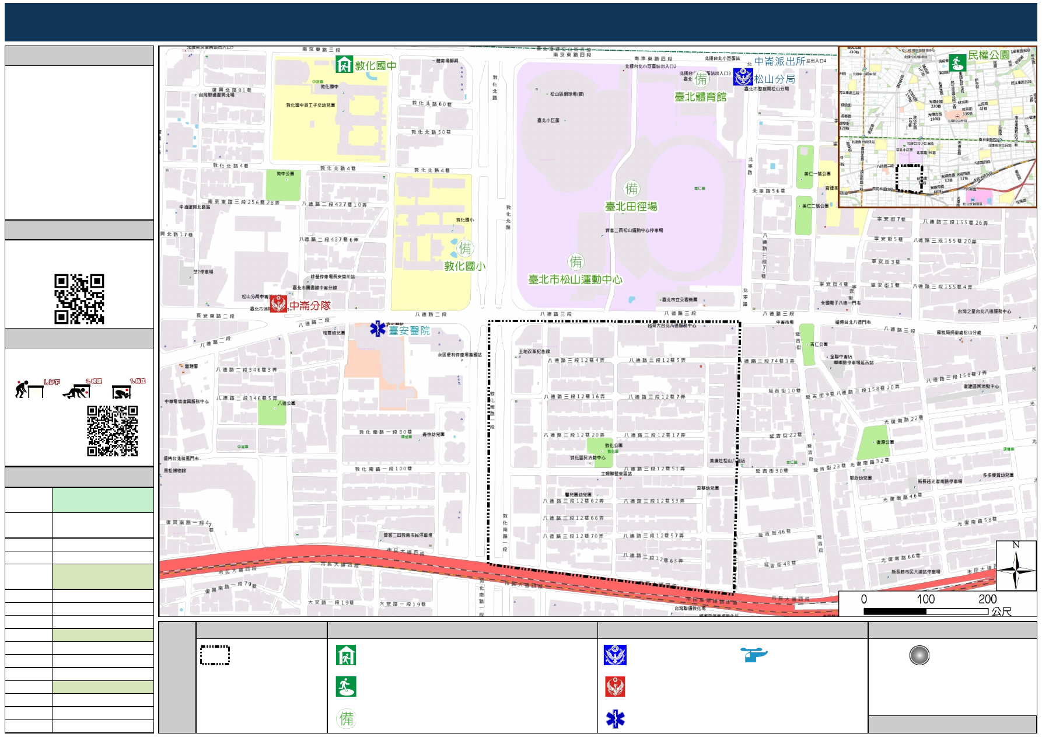The image size is (1042, 737).
Task: Click the third earthquake pictogram, holding under table
Action: (122, 392)
